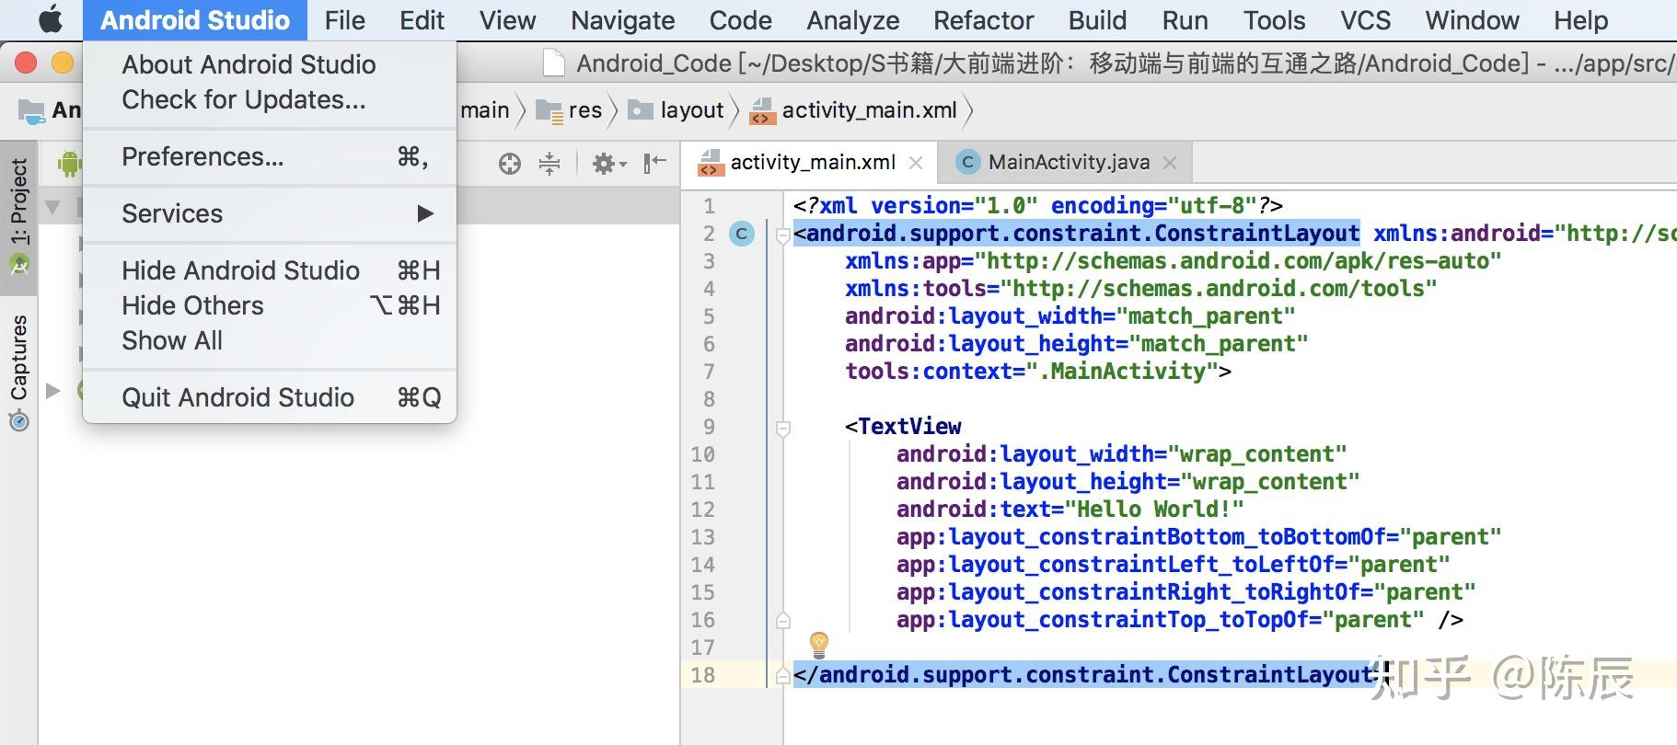
Task: Click tools:context=".MainActivity" line
Action: [x=1038, y=372]
